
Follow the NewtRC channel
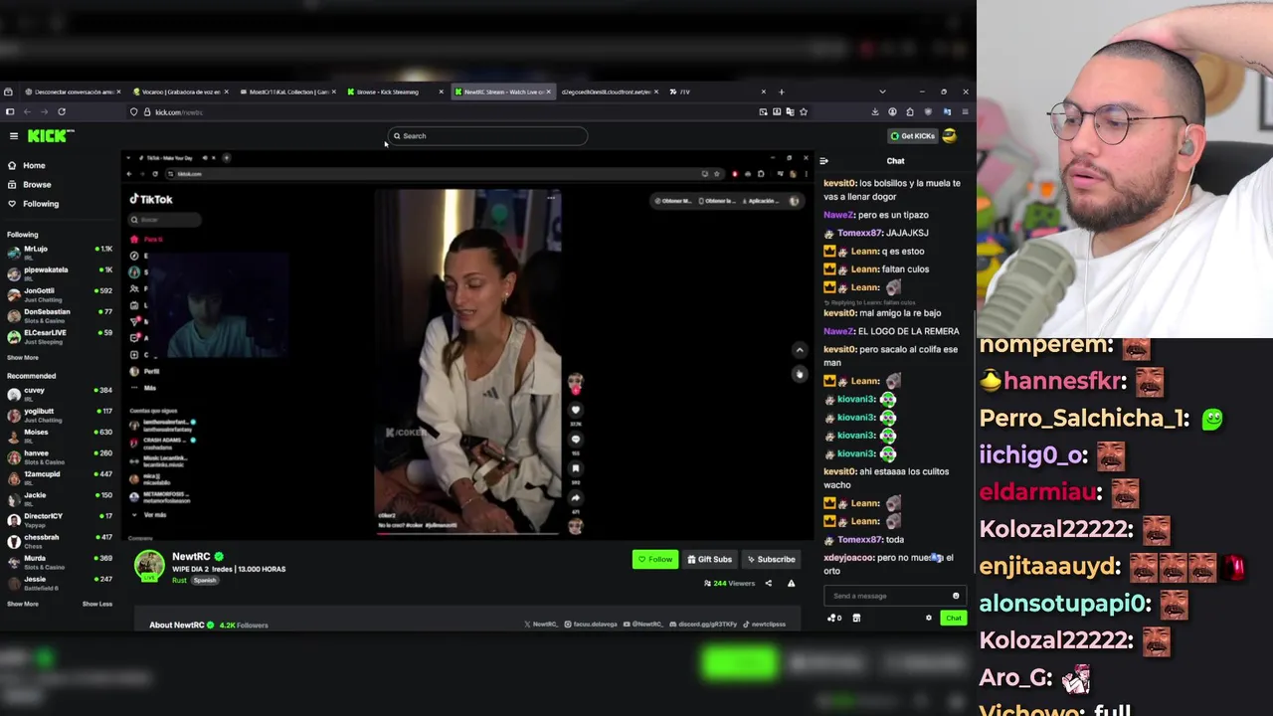pyautogui.click(x=655, y=559)
